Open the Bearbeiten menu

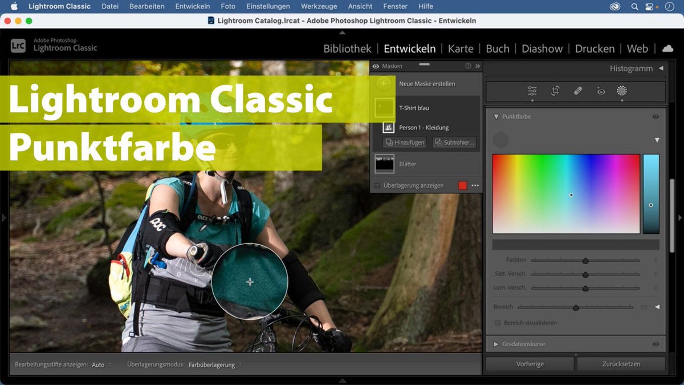[x=147, y=6]
